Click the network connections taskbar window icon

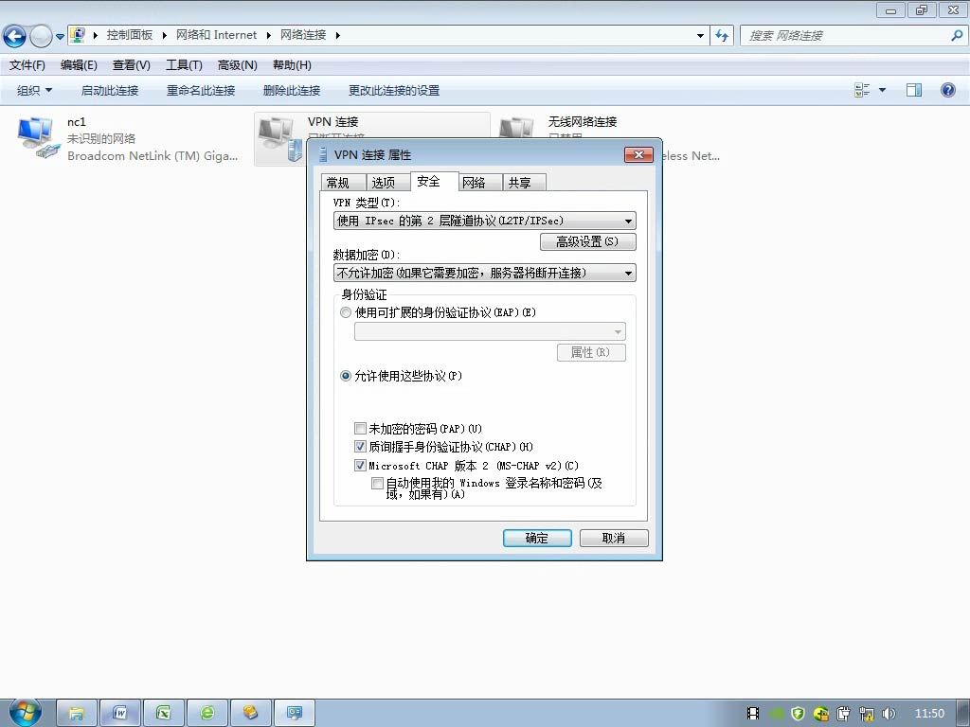295,714
